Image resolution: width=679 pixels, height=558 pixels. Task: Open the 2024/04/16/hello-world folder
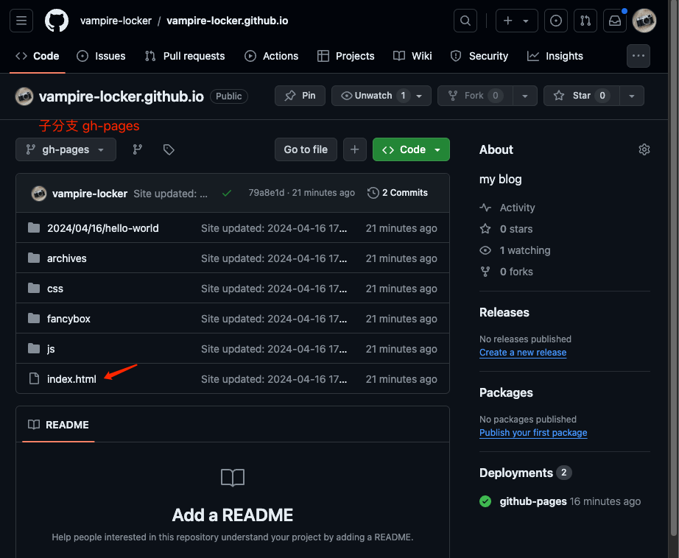(102, 228)
